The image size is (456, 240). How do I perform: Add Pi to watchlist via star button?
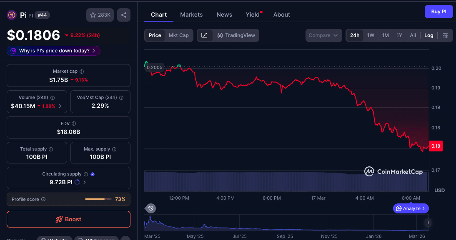click(100, 15)
